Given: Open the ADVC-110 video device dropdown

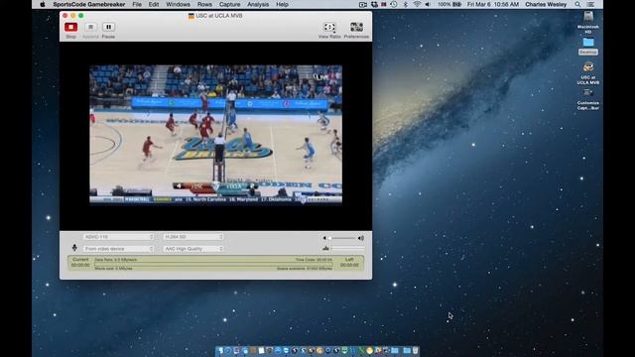Looking at the screenshot, I should tap(118, 237).
